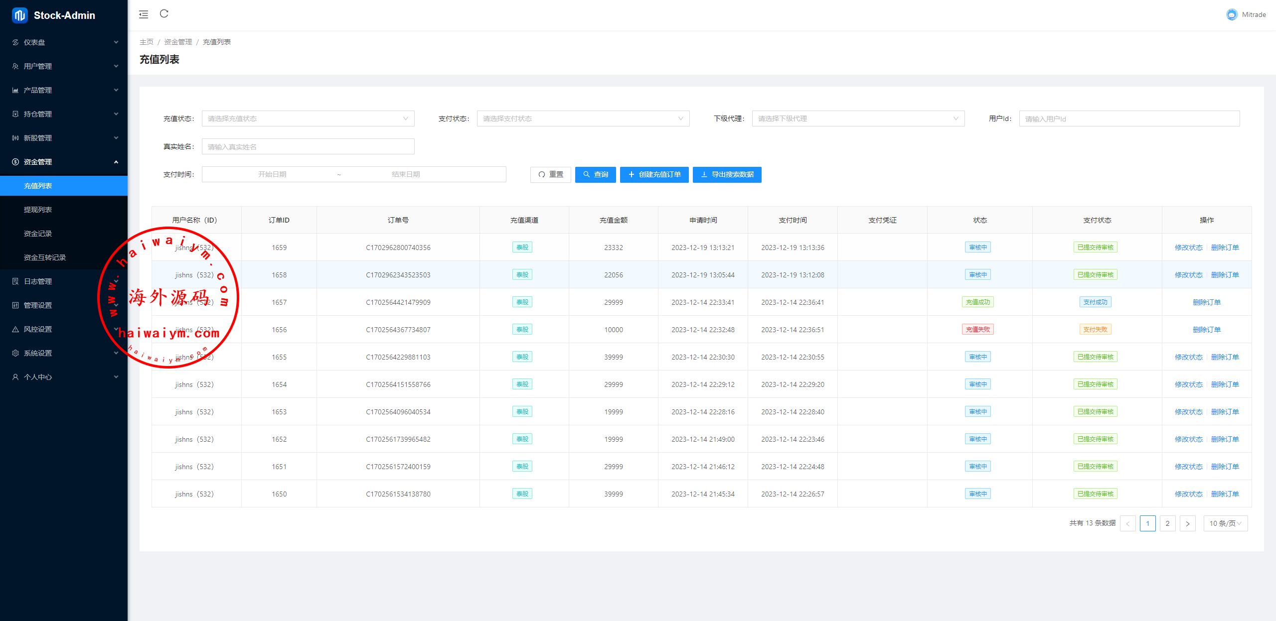1276x621 pixels.
Task: Click the refresh page icon in header
Action: (164, 14)
